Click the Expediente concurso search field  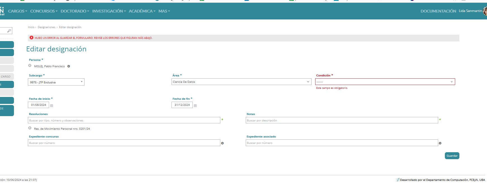point(124,143)
